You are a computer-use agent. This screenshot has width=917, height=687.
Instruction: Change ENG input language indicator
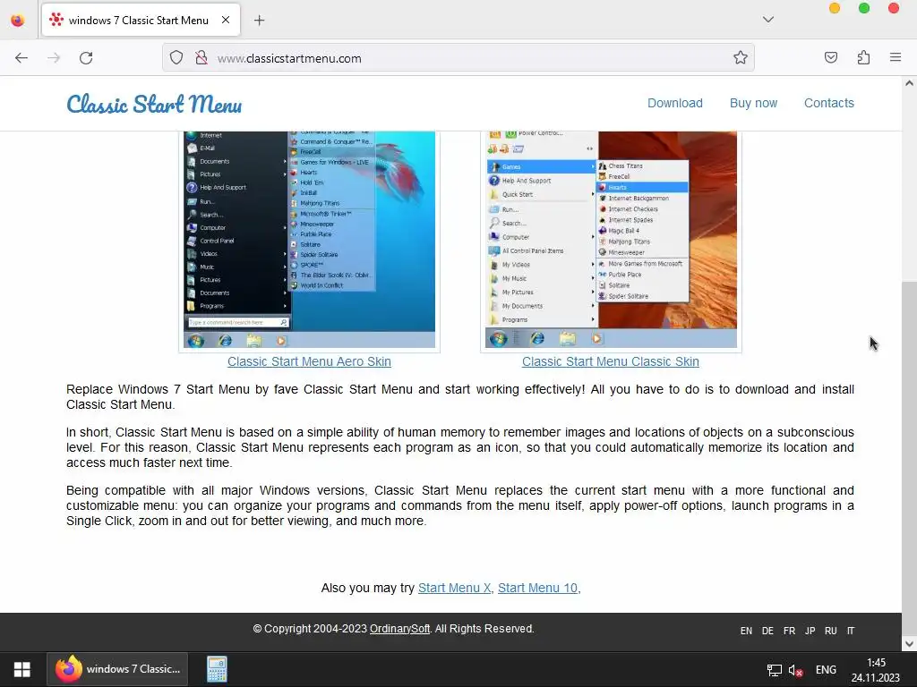click(826, 670)
